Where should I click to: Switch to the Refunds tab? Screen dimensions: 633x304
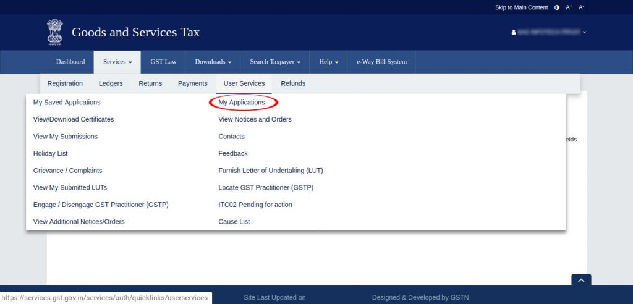click(x=293, y=83)
